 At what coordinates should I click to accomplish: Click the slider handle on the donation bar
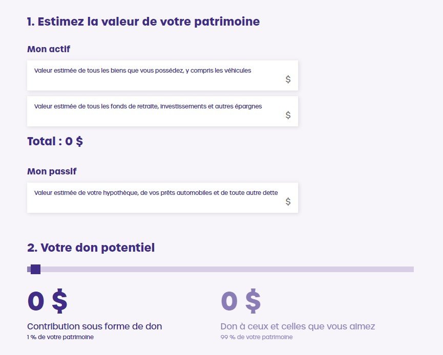(34, 269)
